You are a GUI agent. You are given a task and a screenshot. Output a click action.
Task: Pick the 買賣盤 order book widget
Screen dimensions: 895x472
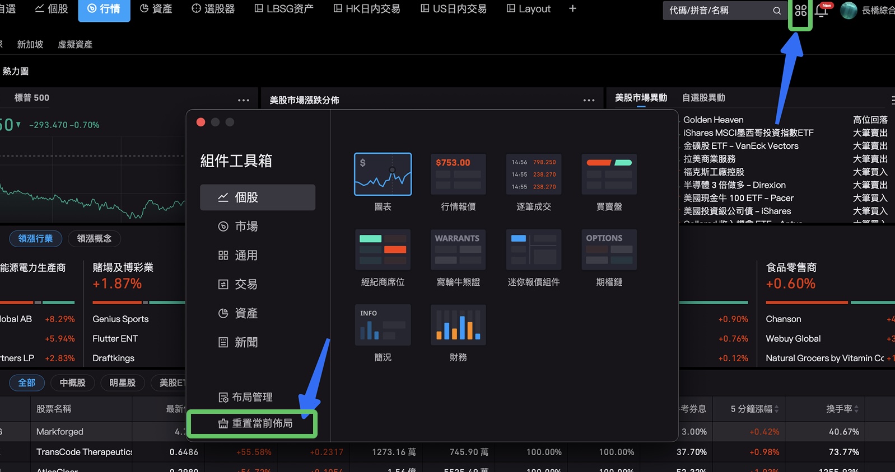coord(609,174)
